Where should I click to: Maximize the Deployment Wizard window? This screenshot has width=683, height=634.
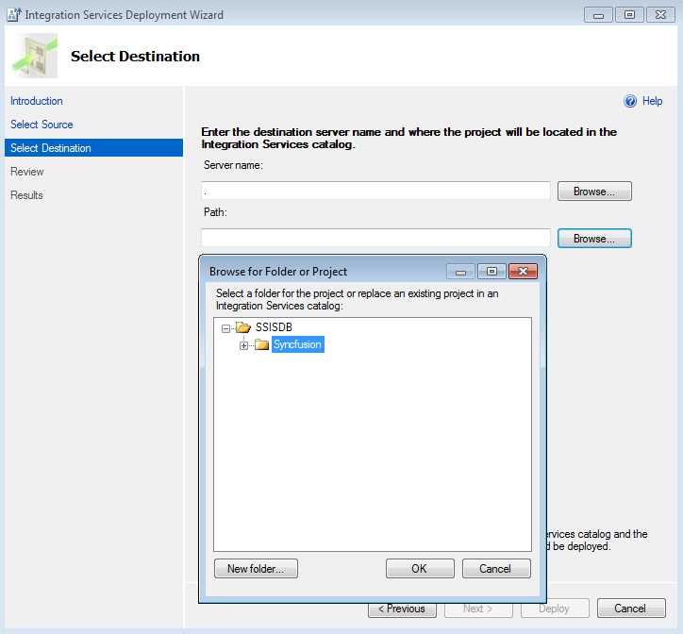pos(629,15)
